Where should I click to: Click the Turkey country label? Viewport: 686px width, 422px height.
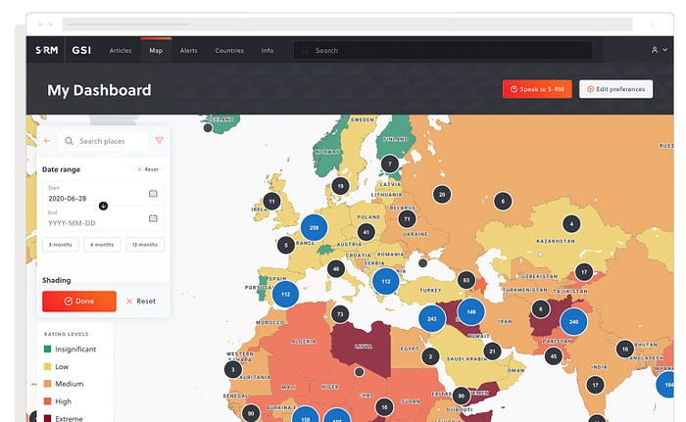(430, 290)
